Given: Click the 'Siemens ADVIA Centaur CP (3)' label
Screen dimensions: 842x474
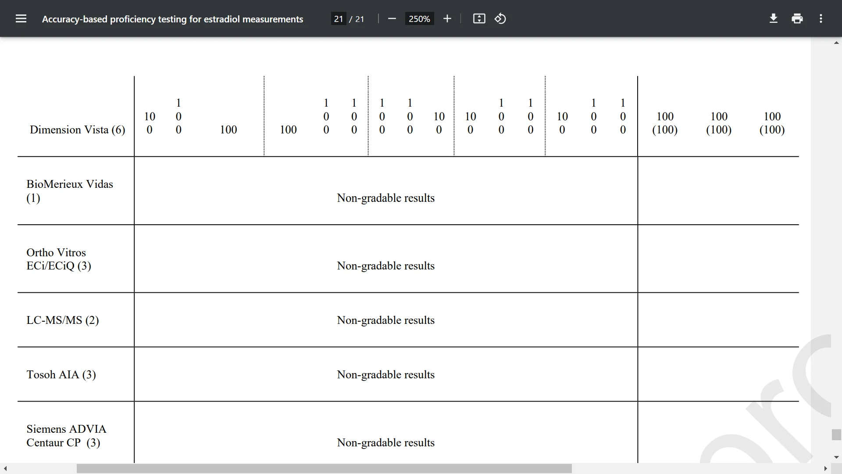Looking at the screenshot, I should tap(66, 436).
